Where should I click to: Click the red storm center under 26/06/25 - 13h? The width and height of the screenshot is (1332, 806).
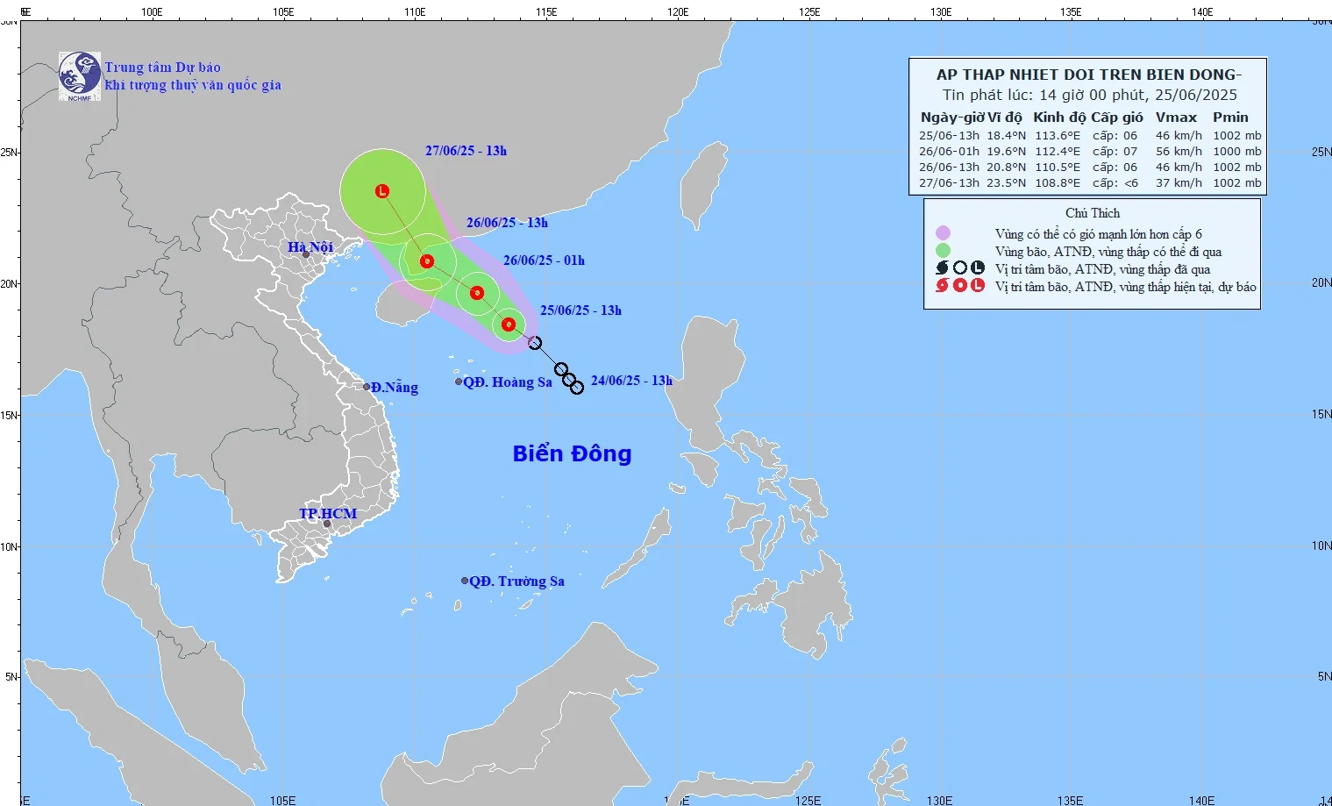pos(427,261)
